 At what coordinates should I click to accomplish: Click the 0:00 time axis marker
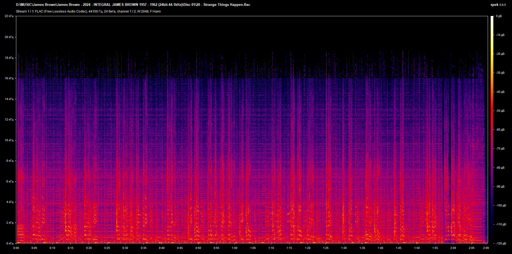pyautogui.click(x=16, y=248)
